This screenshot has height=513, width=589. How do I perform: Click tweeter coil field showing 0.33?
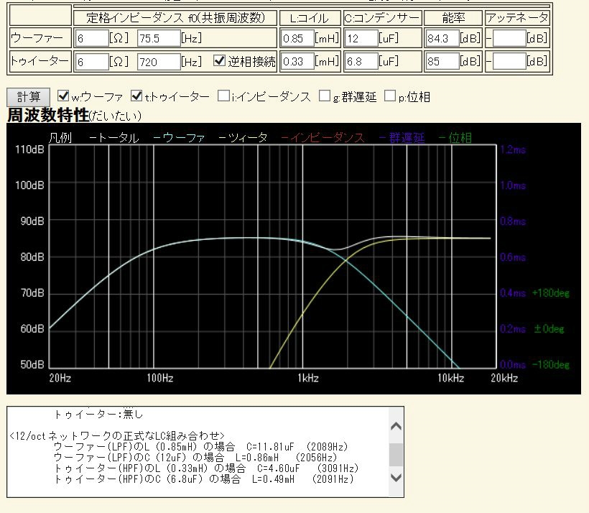pos(297,62)
